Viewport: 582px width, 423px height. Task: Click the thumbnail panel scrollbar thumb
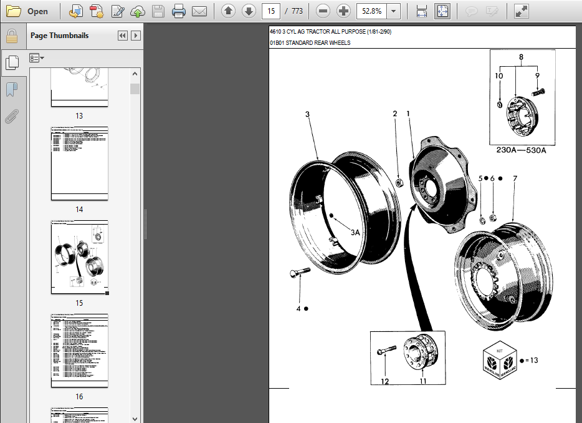point(135,89)
